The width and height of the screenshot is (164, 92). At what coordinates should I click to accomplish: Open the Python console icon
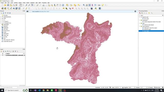(96, 8)
